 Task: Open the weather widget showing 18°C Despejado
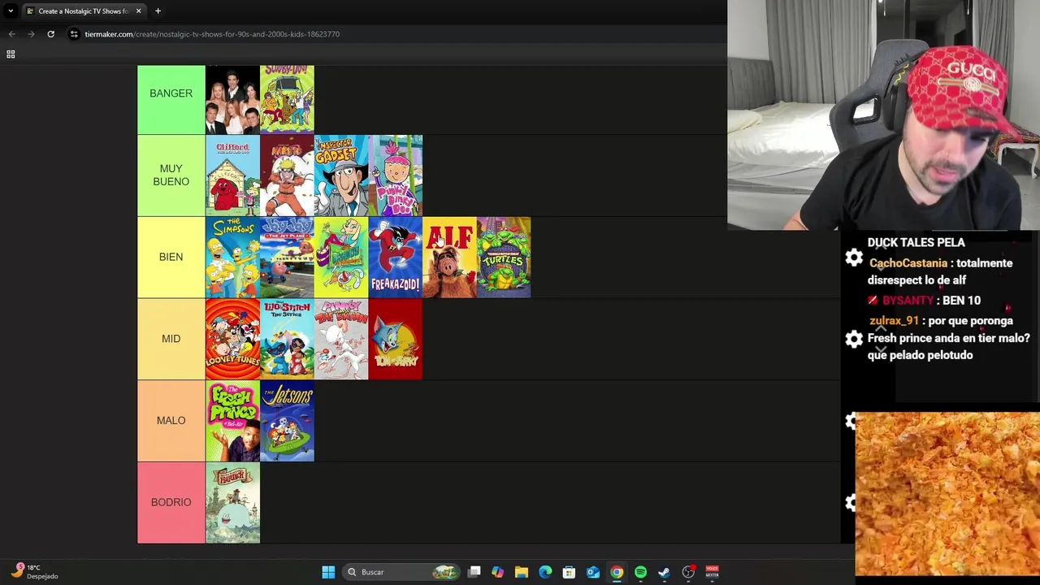point(37,572)
